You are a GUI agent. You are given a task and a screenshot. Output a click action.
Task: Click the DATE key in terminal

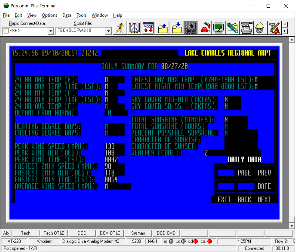(x=264, y=186)
